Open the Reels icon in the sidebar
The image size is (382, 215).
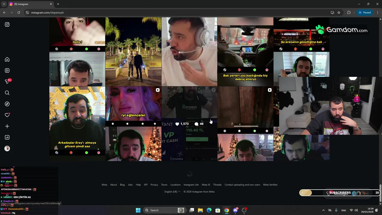pos(7,70)
